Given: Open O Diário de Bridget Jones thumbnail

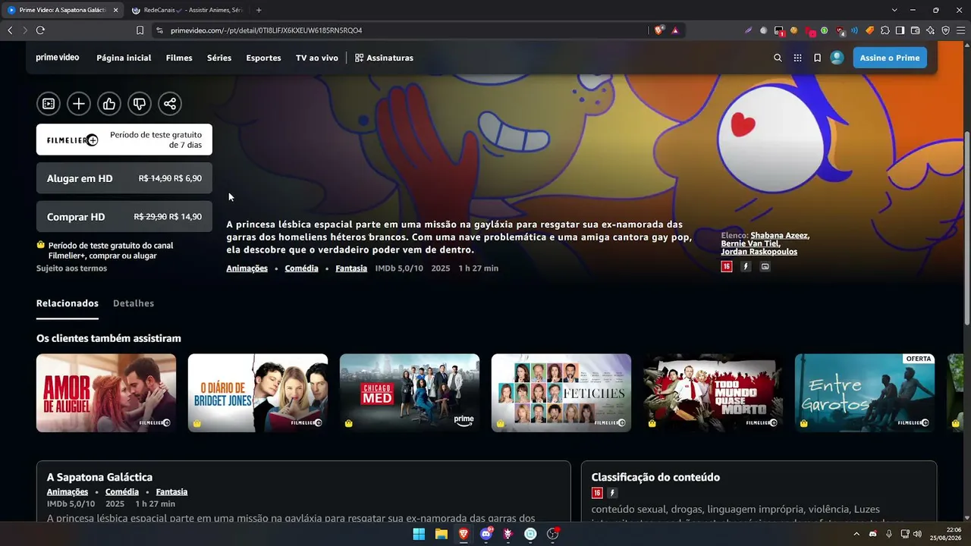Looking at the screenshot, I should (258, 393).
